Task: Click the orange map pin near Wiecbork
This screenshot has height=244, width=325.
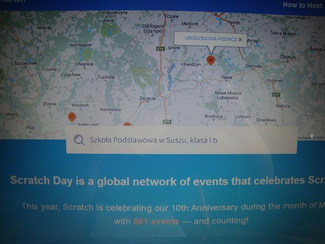Action: coord(72,117)
